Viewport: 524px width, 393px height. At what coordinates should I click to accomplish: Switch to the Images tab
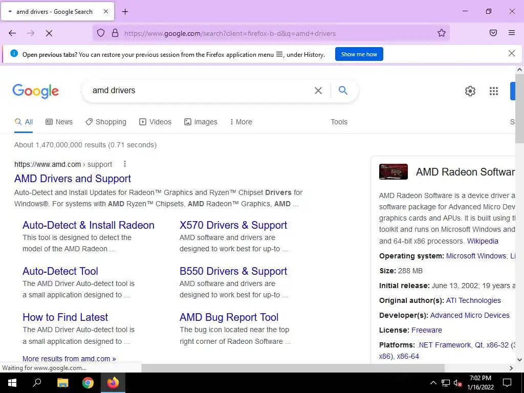point(201,122)
